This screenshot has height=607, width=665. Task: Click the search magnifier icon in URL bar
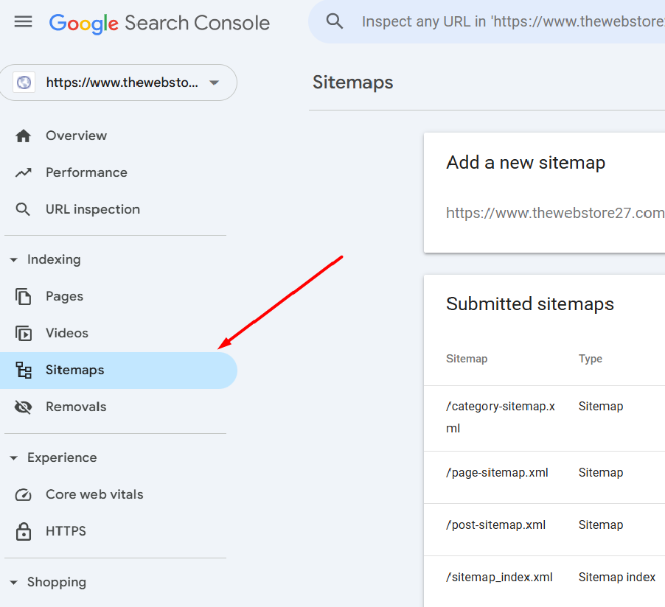coord(334,21)
